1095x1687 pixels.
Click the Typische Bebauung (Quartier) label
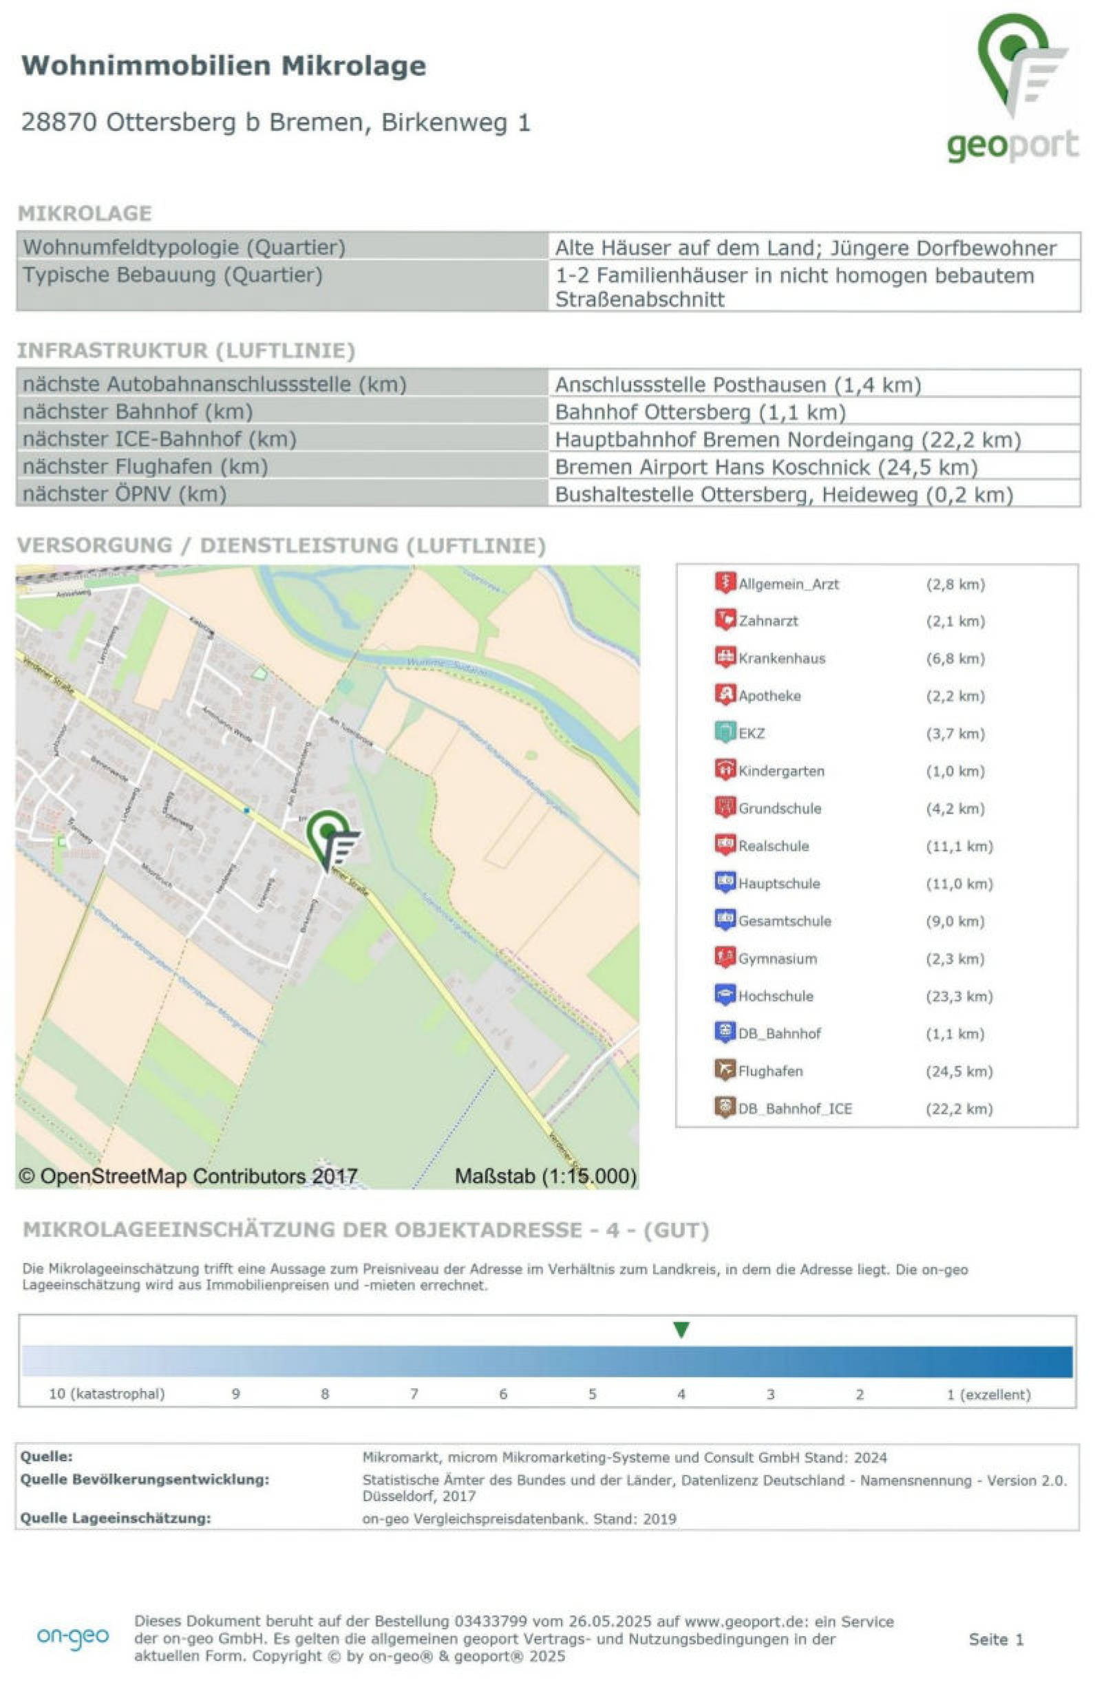(x=173, y=275)
